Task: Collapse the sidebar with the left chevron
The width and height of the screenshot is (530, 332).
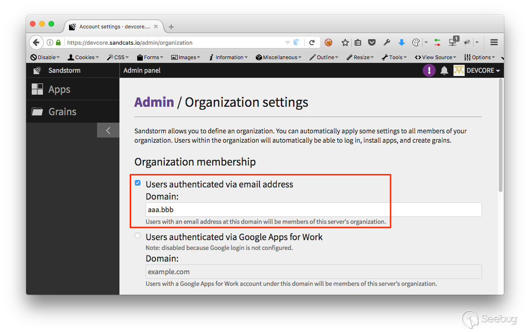Action: (108, 131)
